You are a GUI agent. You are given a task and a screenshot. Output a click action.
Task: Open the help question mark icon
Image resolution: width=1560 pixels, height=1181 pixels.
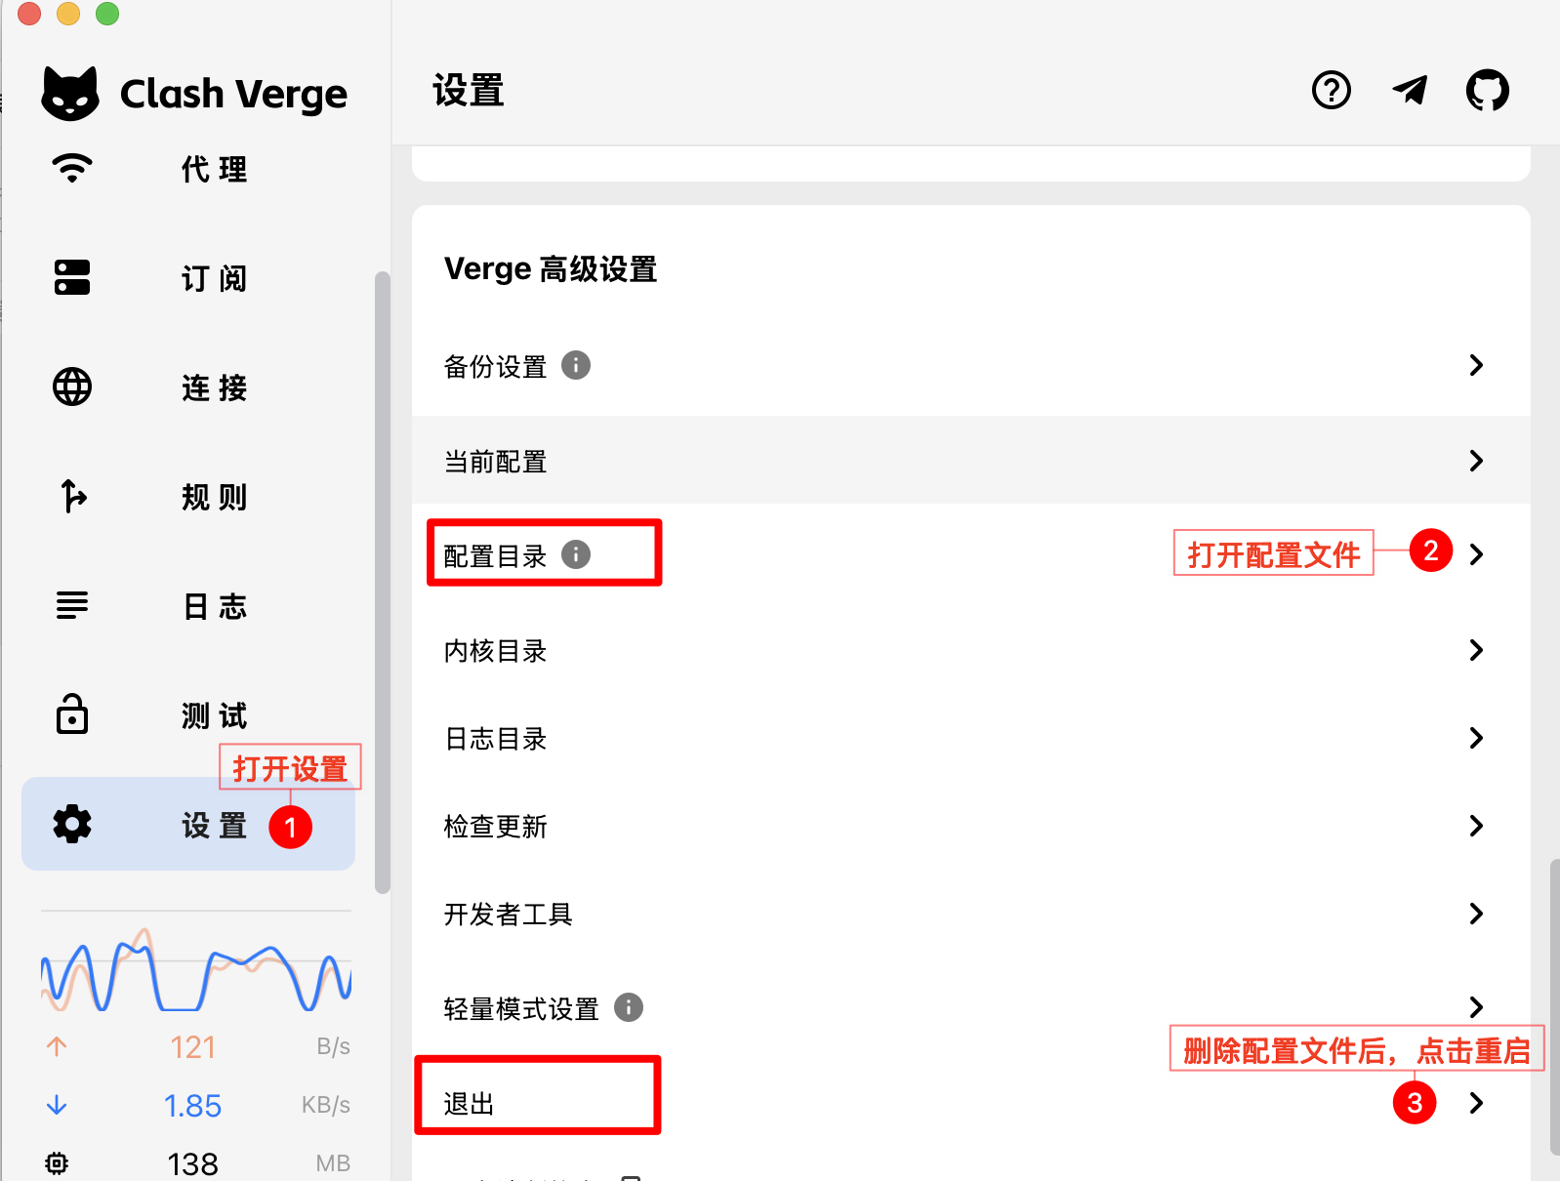[x=1332, y=90]
